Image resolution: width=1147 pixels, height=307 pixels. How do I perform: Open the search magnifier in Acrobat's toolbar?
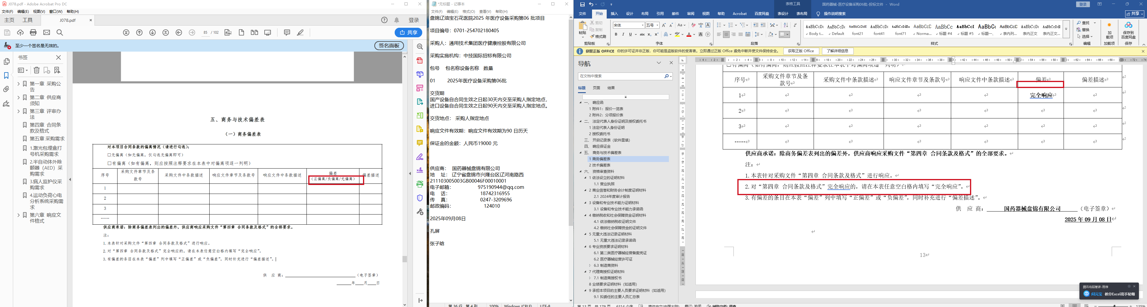(x=60, y=33)
